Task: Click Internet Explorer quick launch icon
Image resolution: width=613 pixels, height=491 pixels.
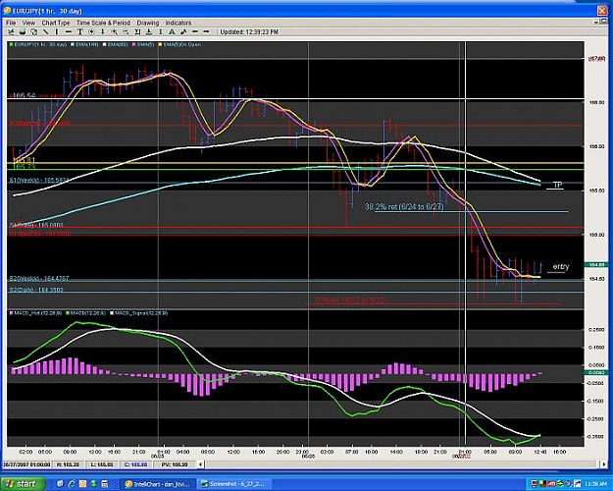Action: (72, 484)
